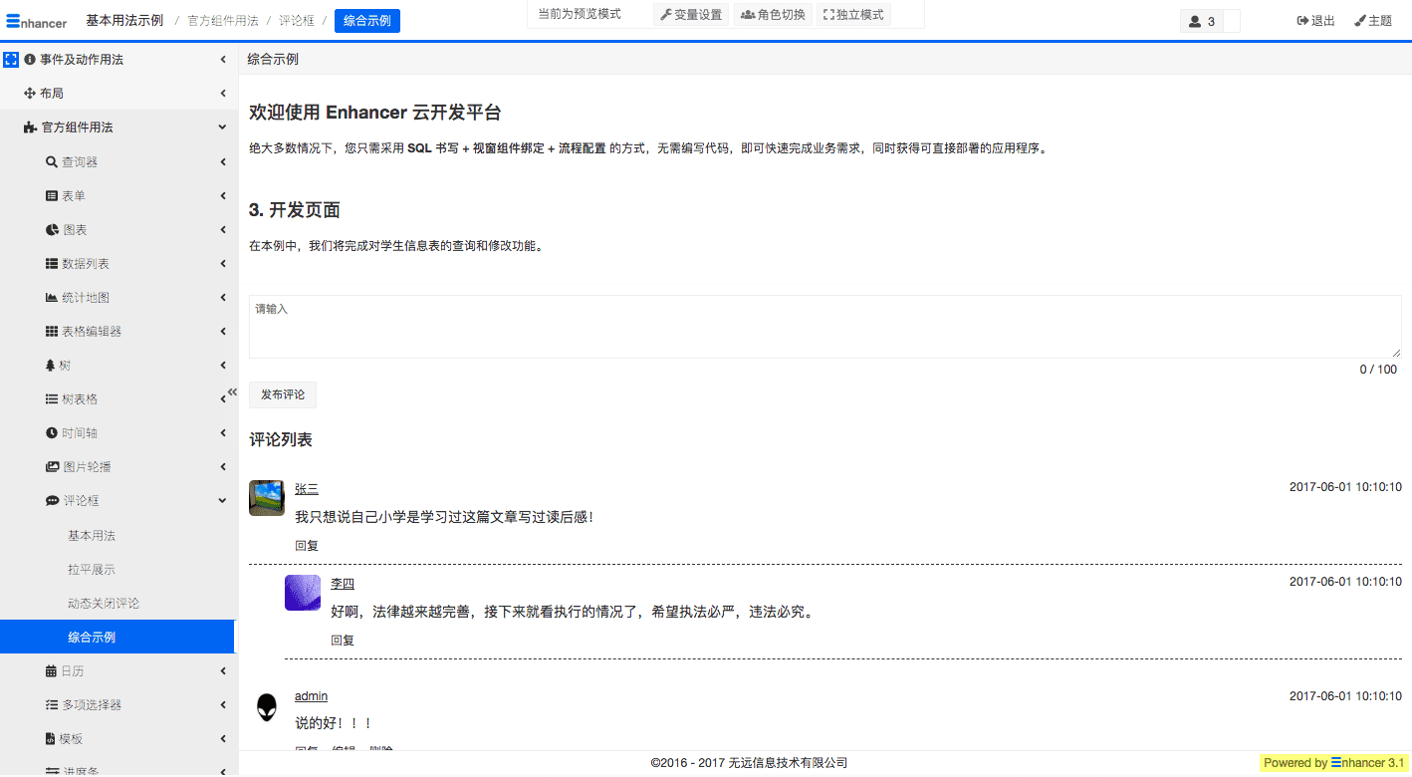Collapse the 官方组件用法 section
1412x777 pixels.
222,128
